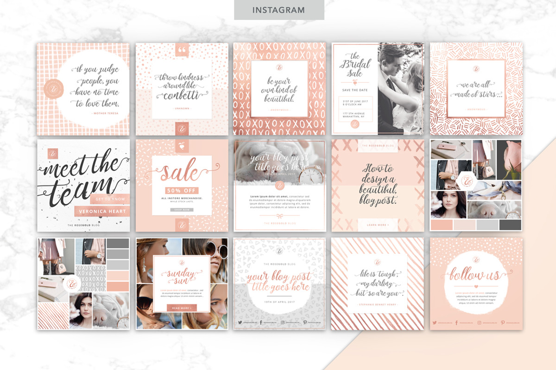Click the ampersand logo square below the confetti quote
Image resolution: width=556 pixels, height=370 pixels.
tap(182, 129)
